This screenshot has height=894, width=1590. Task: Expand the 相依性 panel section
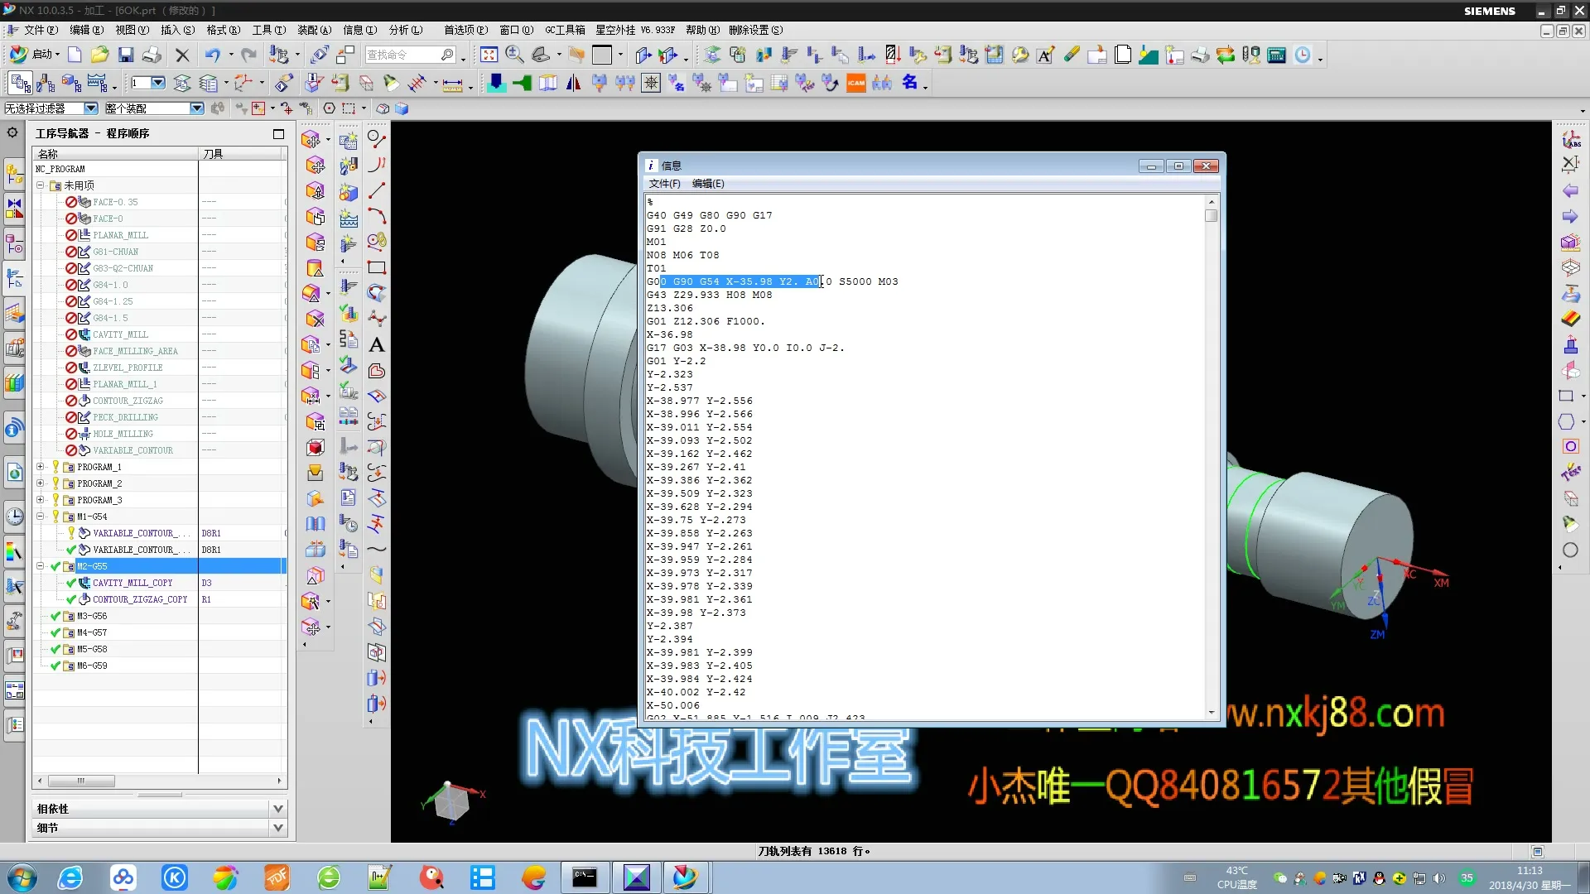277,809
